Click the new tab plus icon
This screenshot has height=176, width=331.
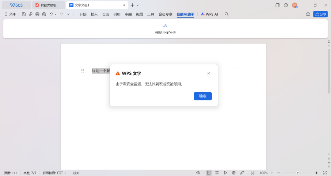(132, 5)
